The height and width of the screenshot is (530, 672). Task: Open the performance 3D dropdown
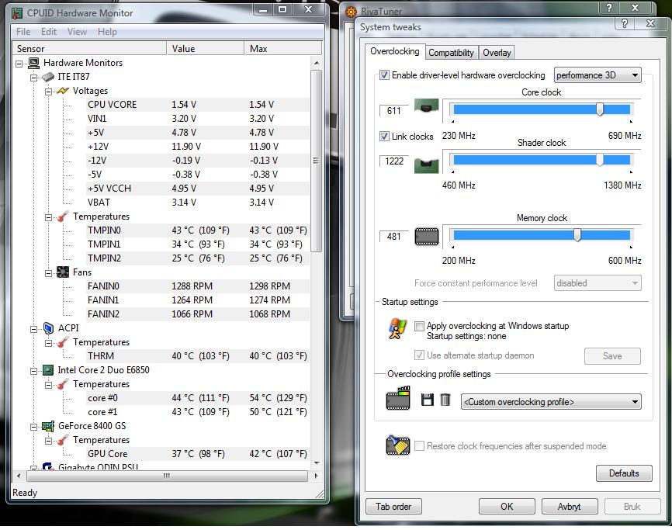pyautogui.click(x=598, y=75)
